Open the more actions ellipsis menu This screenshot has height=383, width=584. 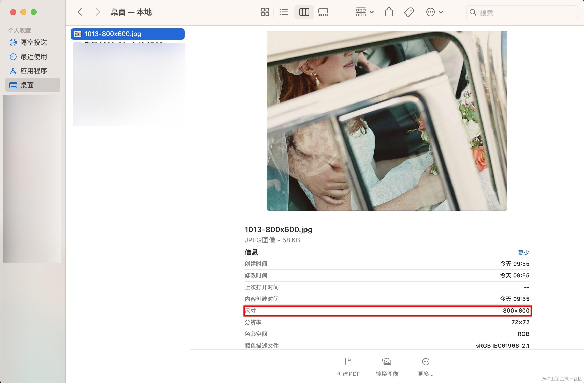pyautogui.click(x=434, y=12)
